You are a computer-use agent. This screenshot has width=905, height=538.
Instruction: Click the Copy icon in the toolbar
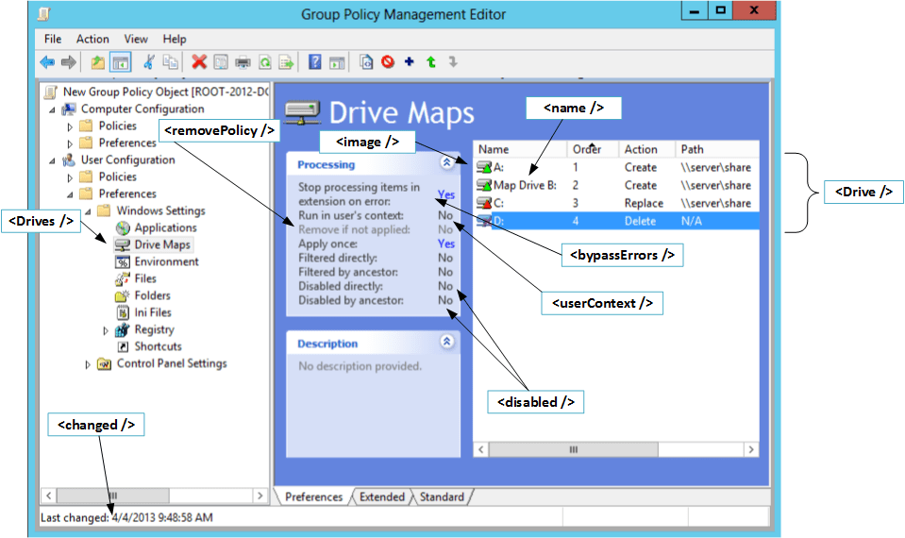pos(170,61)
